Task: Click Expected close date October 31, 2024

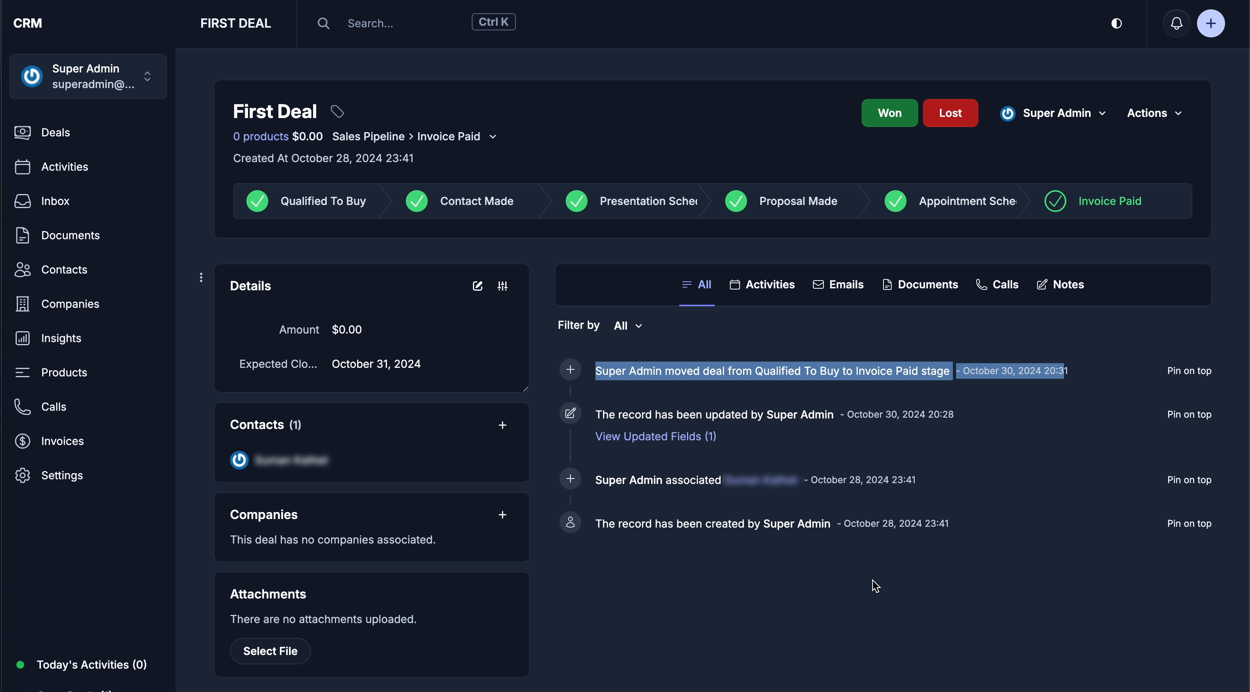Action: pyautogui.click(x=376, y=364)
